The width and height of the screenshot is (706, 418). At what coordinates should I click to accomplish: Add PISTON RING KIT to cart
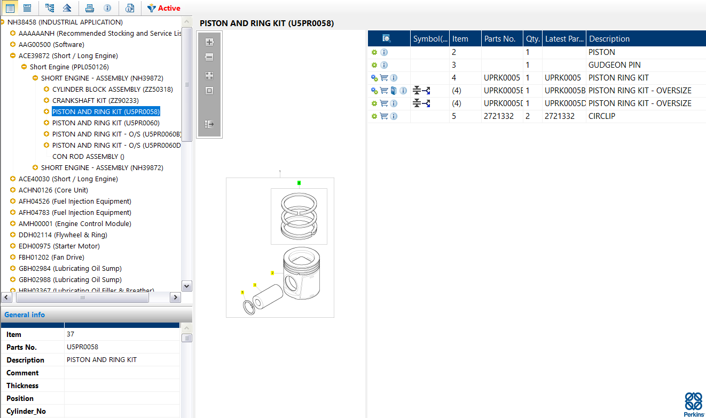[x=384, y=78]
